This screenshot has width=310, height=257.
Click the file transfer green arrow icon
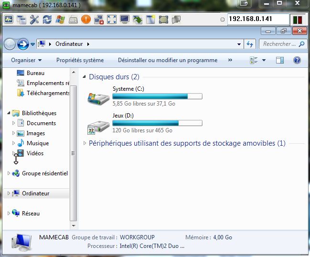pos(138,20)
